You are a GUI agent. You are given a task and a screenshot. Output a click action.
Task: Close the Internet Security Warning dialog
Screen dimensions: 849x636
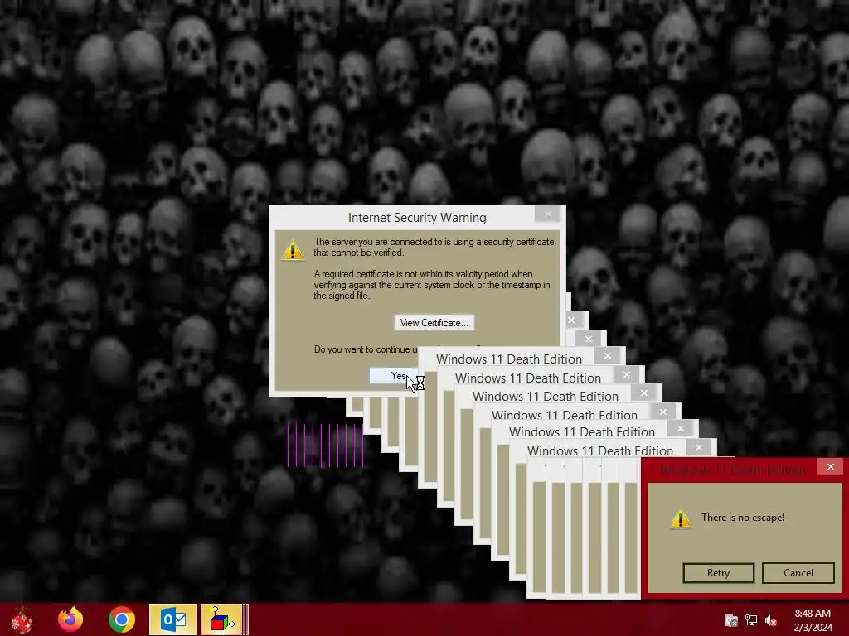547,214
